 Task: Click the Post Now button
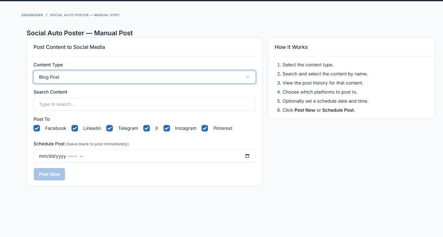(49, 174)
